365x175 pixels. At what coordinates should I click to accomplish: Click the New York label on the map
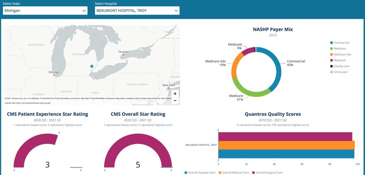click(x=168, y=85)
